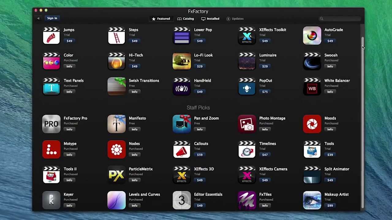Open the ParticleMetrix PX icon
Image resolution: width=392 pixels, height=220 pixels.
116,175
